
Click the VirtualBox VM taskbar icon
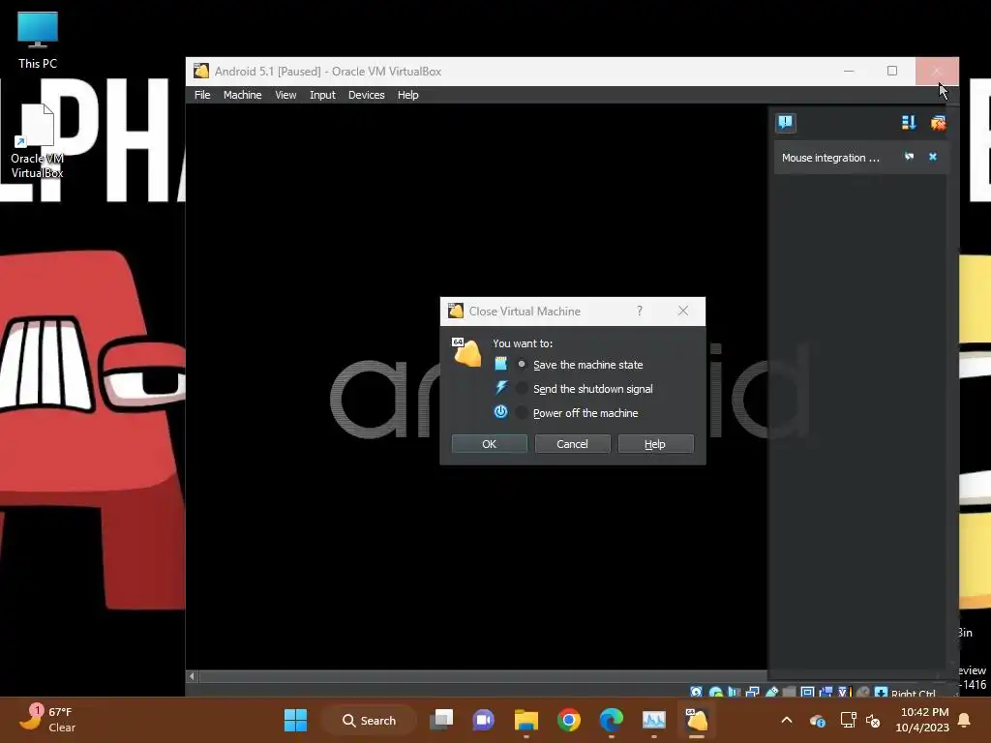[697, 720]
